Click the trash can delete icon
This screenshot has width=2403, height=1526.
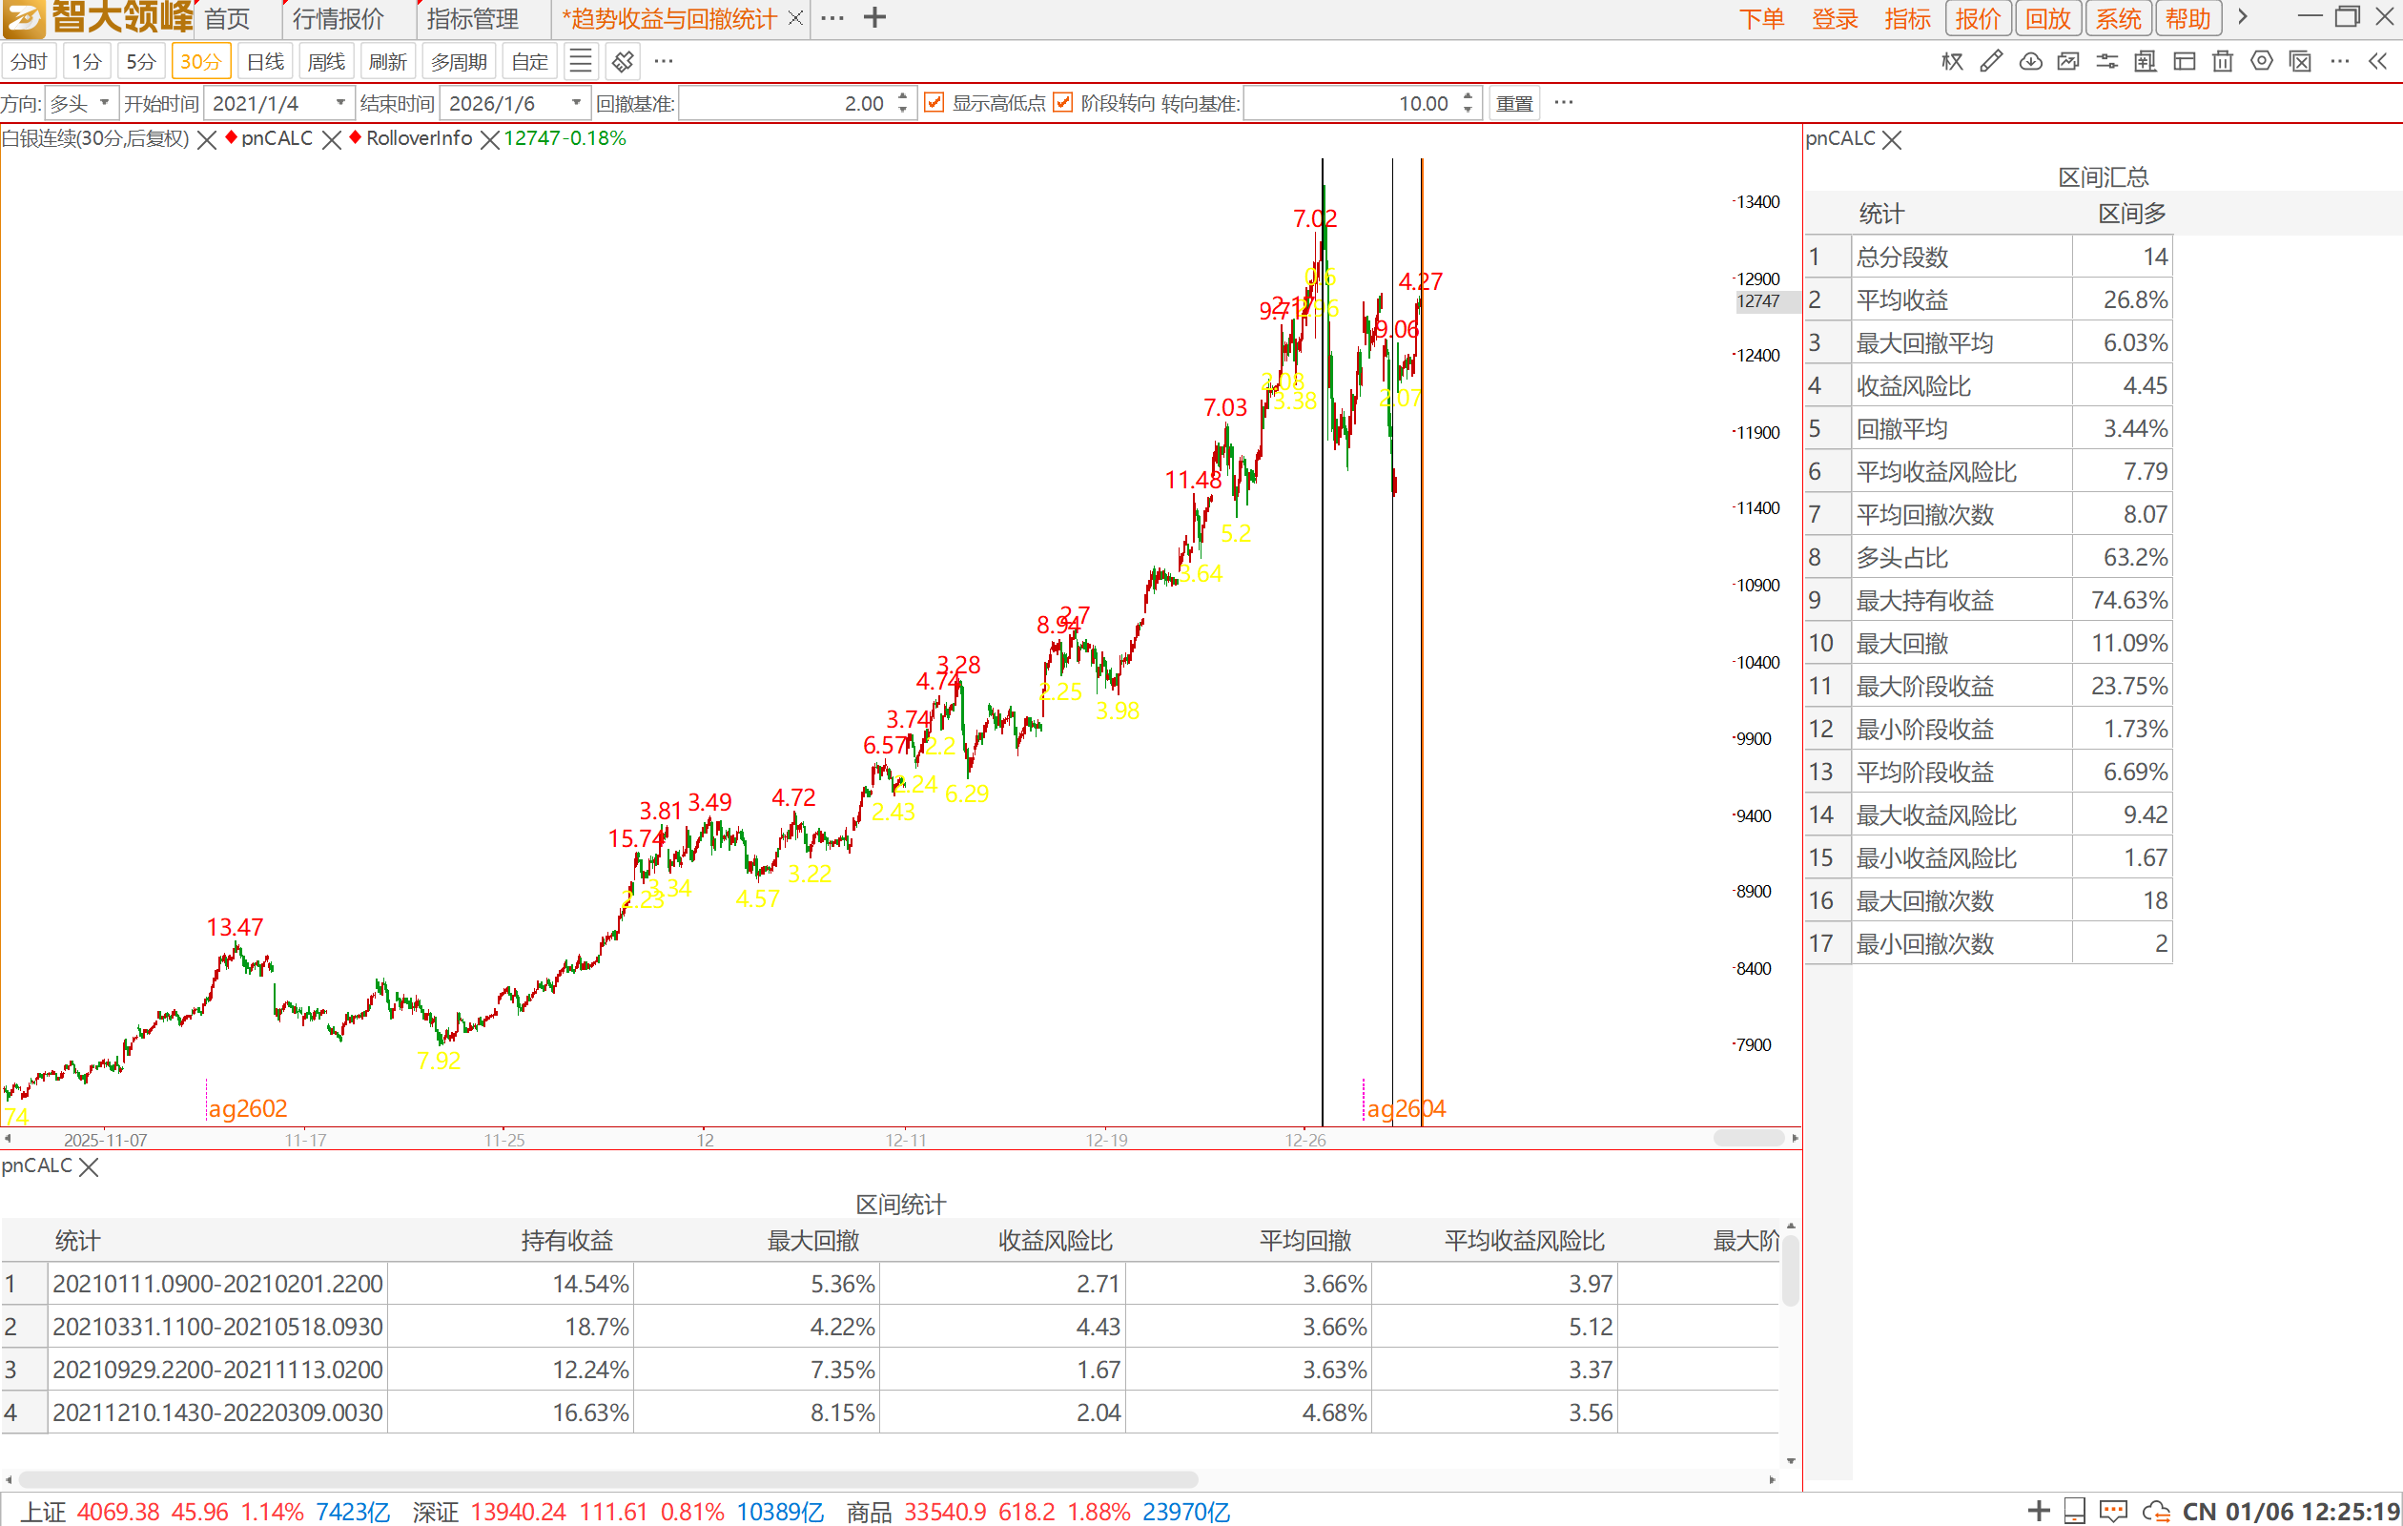[x=2223, y=62]
